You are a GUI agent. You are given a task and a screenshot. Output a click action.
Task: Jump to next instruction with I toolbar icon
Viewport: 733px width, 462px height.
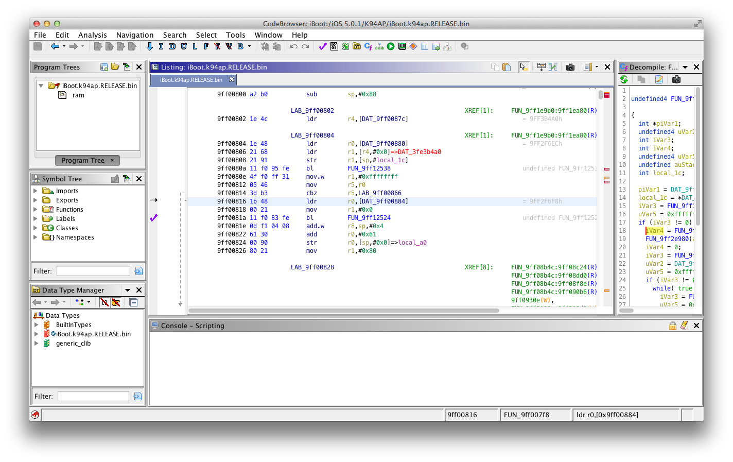tap(161, 46)
